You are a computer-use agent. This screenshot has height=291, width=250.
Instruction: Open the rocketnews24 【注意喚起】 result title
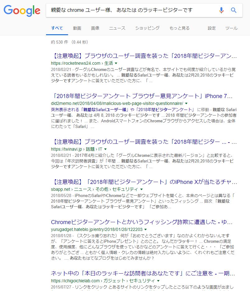click(x=144, y=56)
